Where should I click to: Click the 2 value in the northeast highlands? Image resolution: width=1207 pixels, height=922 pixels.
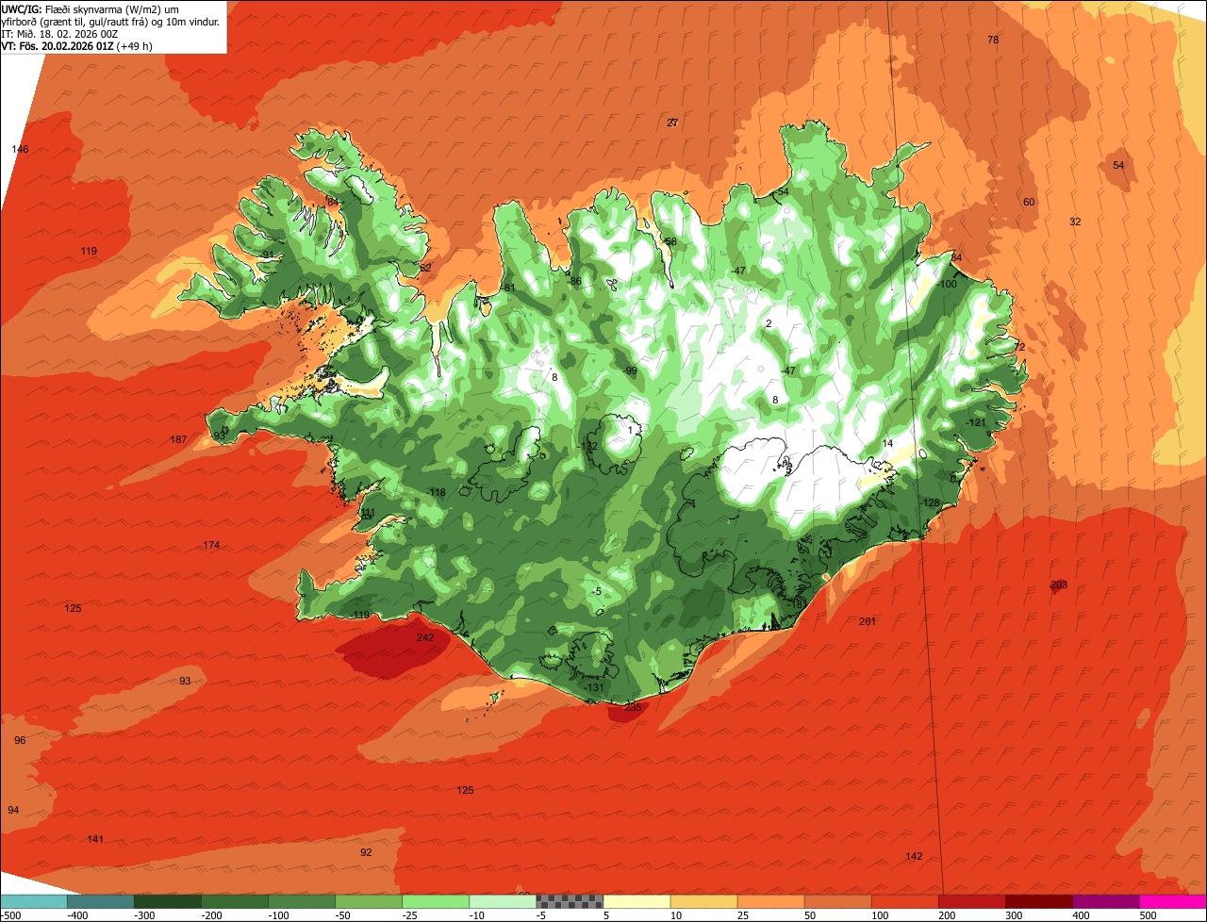click(x=769, y=323)
